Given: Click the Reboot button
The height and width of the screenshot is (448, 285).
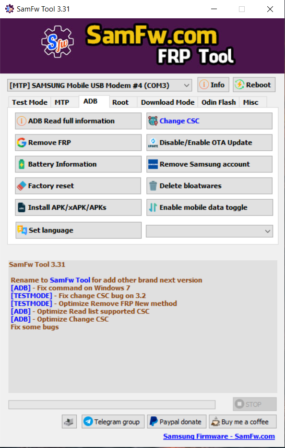Looking at the screenshot, I should [254, 85].
